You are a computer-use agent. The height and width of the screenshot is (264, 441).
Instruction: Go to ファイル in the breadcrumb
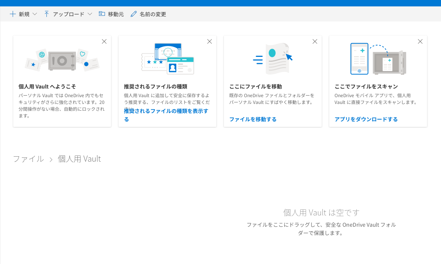28,159
